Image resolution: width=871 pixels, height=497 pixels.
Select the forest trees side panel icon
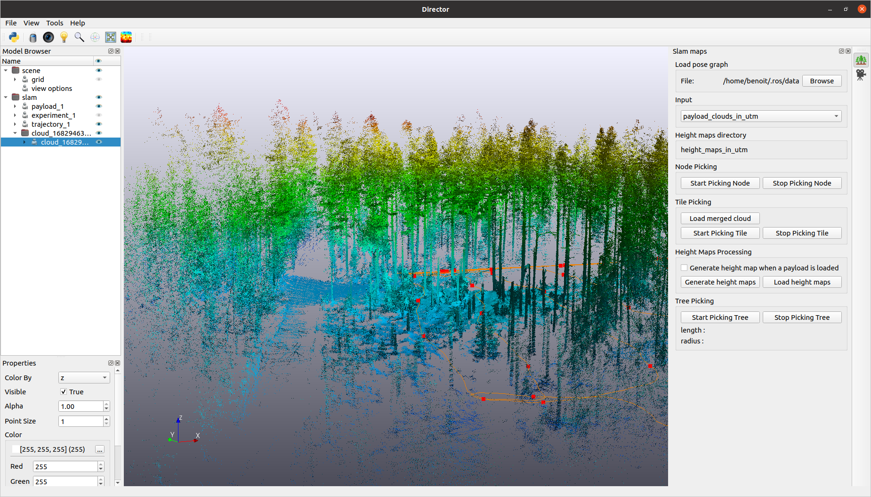tap(861, 60)
